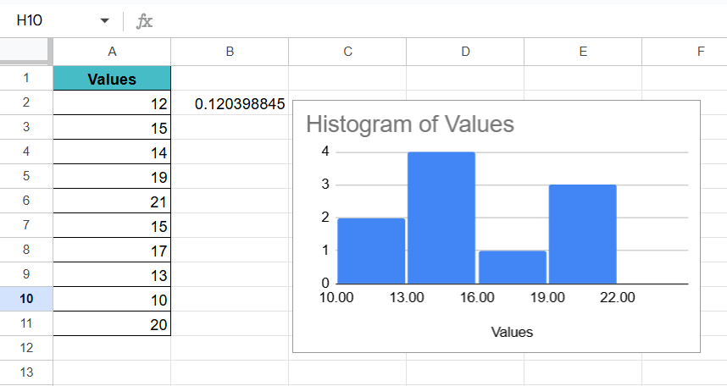This screenshot has width=727, height=386.
Task: Click the y-axis label 3
Action: click(x=325, y=185)
